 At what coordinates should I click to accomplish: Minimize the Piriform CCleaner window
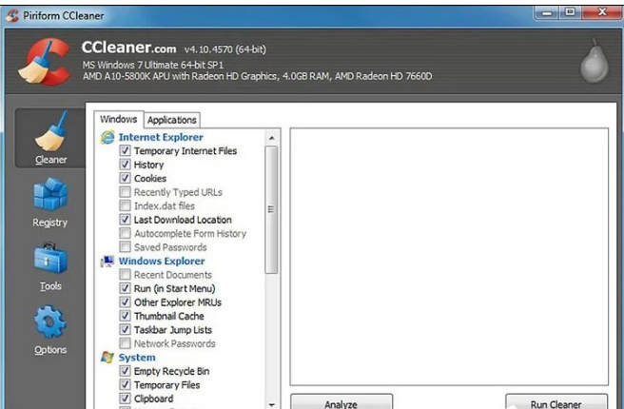point(547,12)
